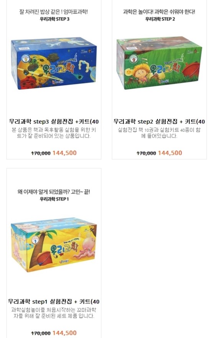
Task: Select the step3 description about 독후활동 실험
Action: (54, 133)
